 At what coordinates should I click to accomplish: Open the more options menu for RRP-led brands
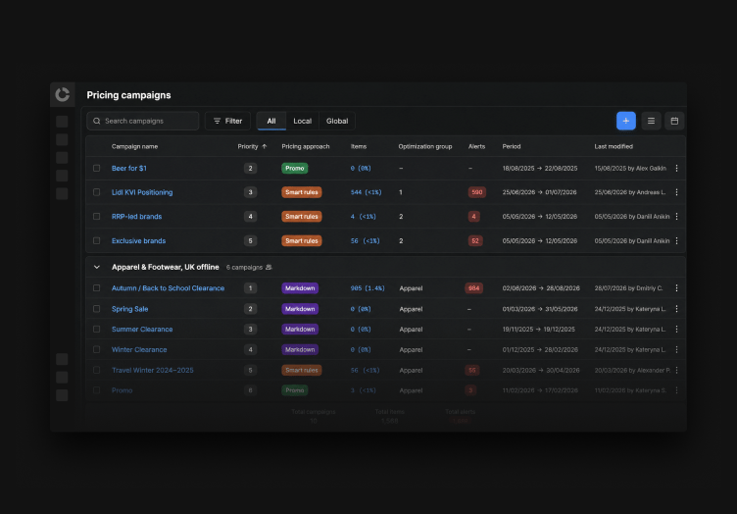click(676, 217)
